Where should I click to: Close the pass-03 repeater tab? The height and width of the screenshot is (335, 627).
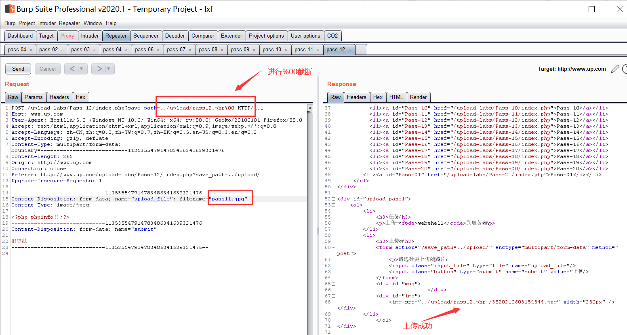click(94, 50)
